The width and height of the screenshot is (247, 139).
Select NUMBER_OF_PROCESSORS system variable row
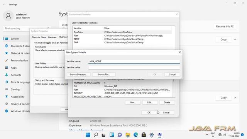tap(122, 83)
